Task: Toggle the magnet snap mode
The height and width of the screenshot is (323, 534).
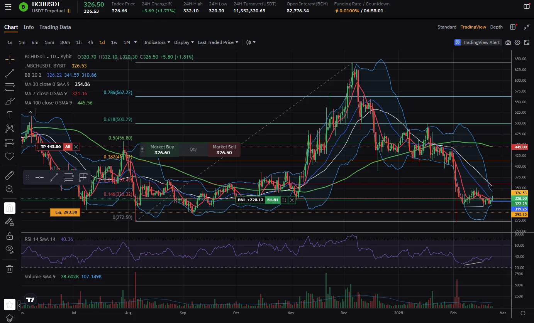Action: click(10, 208)
